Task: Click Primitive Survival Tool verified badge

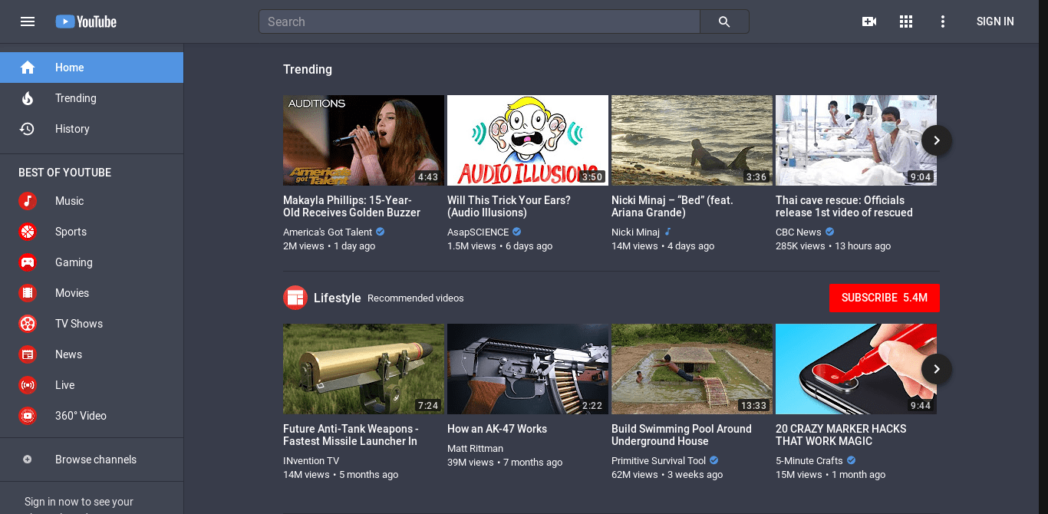Action: click(x=714, y=460)
